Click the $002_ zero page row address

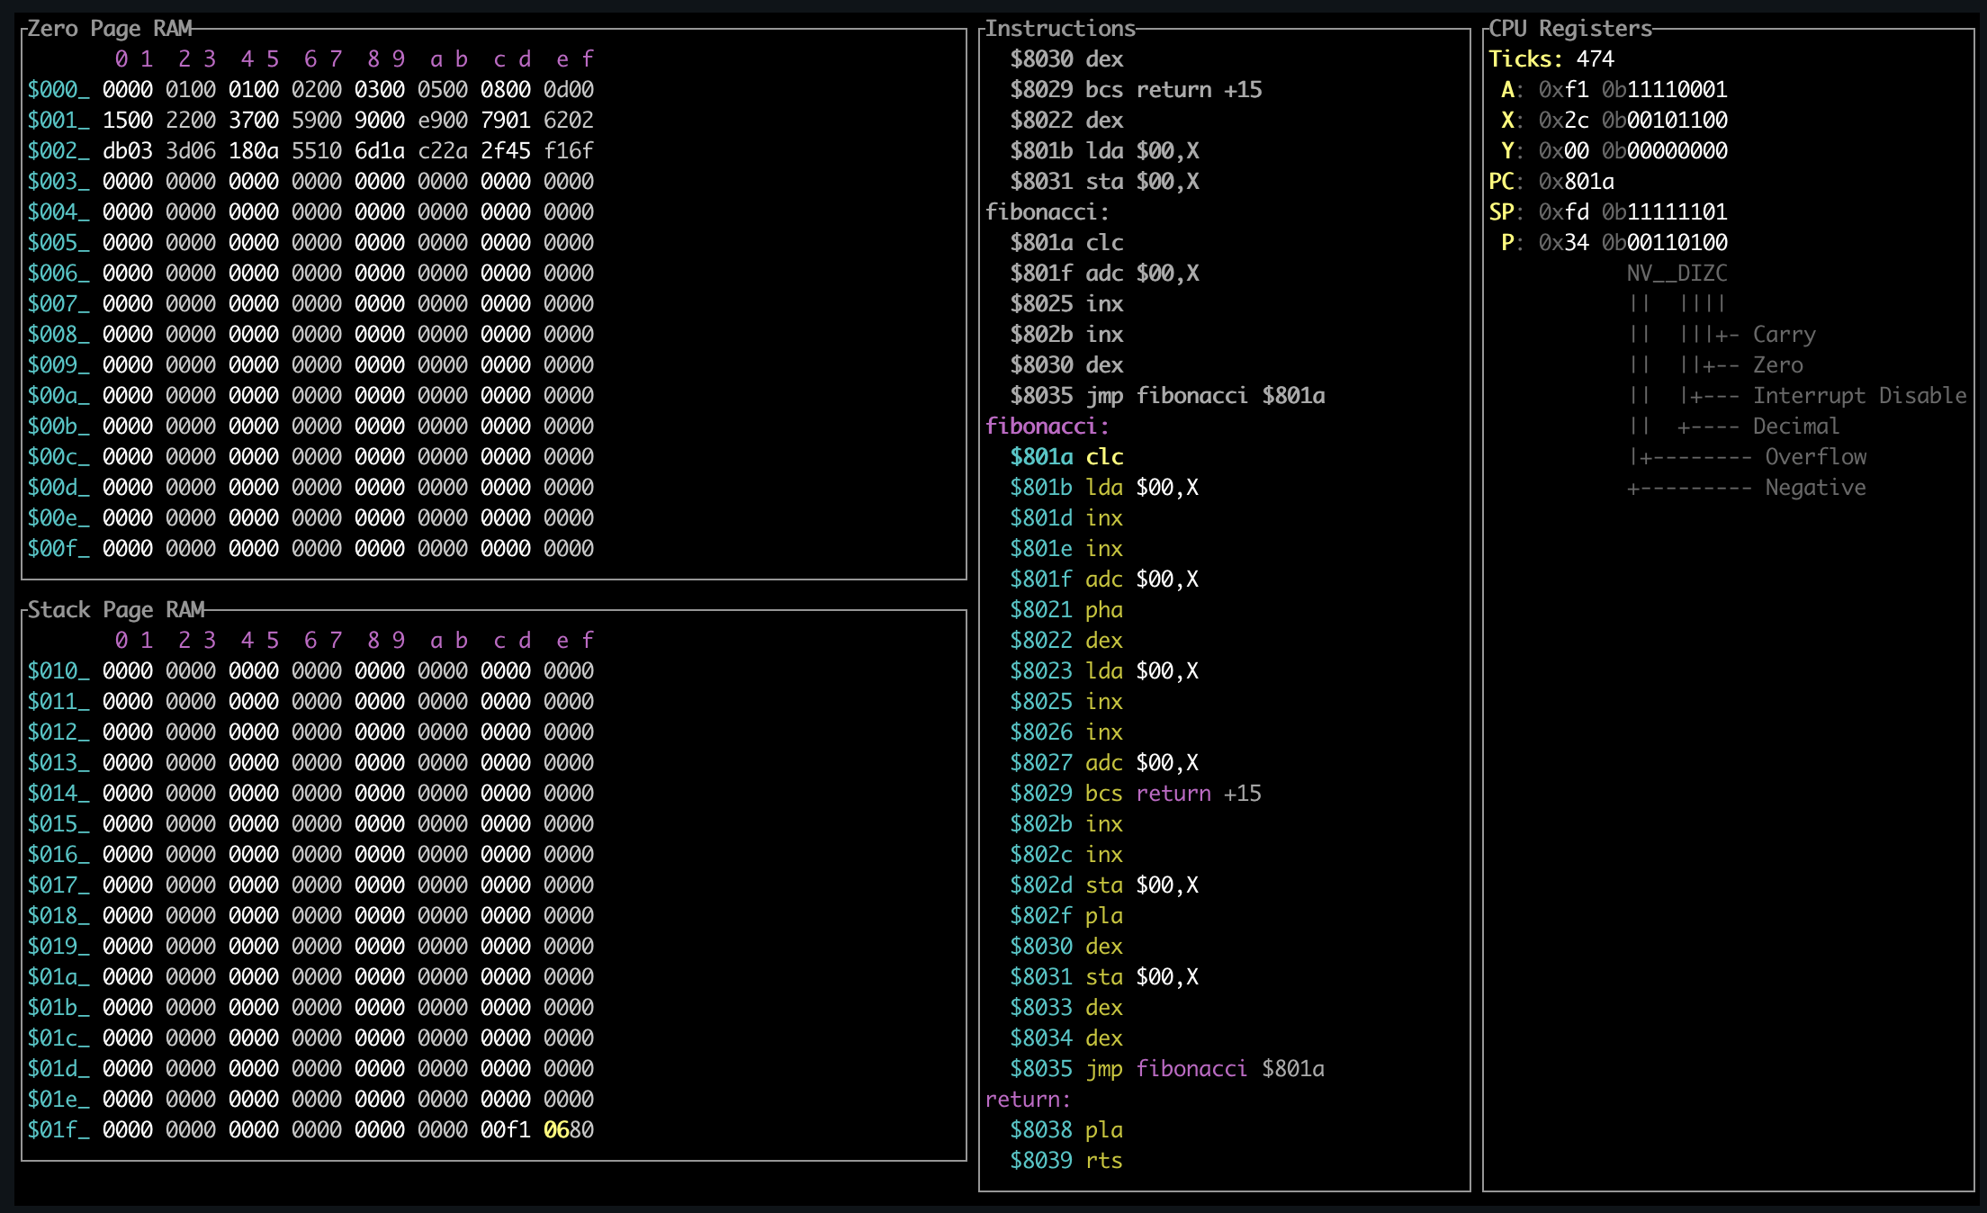click(58, 151)
